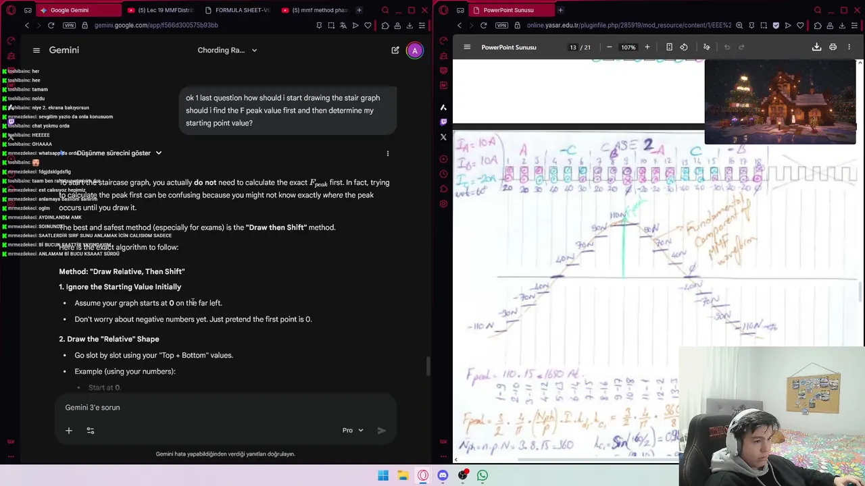Go back in the Gemini window
The width and height of the screenshot is (865, 486).
pos(27,26)
